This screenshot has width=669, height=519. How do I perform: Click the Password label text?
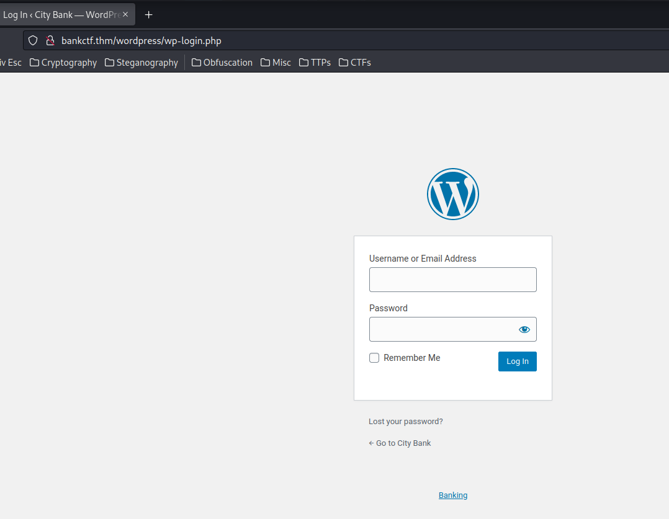(x=388, y=308)
